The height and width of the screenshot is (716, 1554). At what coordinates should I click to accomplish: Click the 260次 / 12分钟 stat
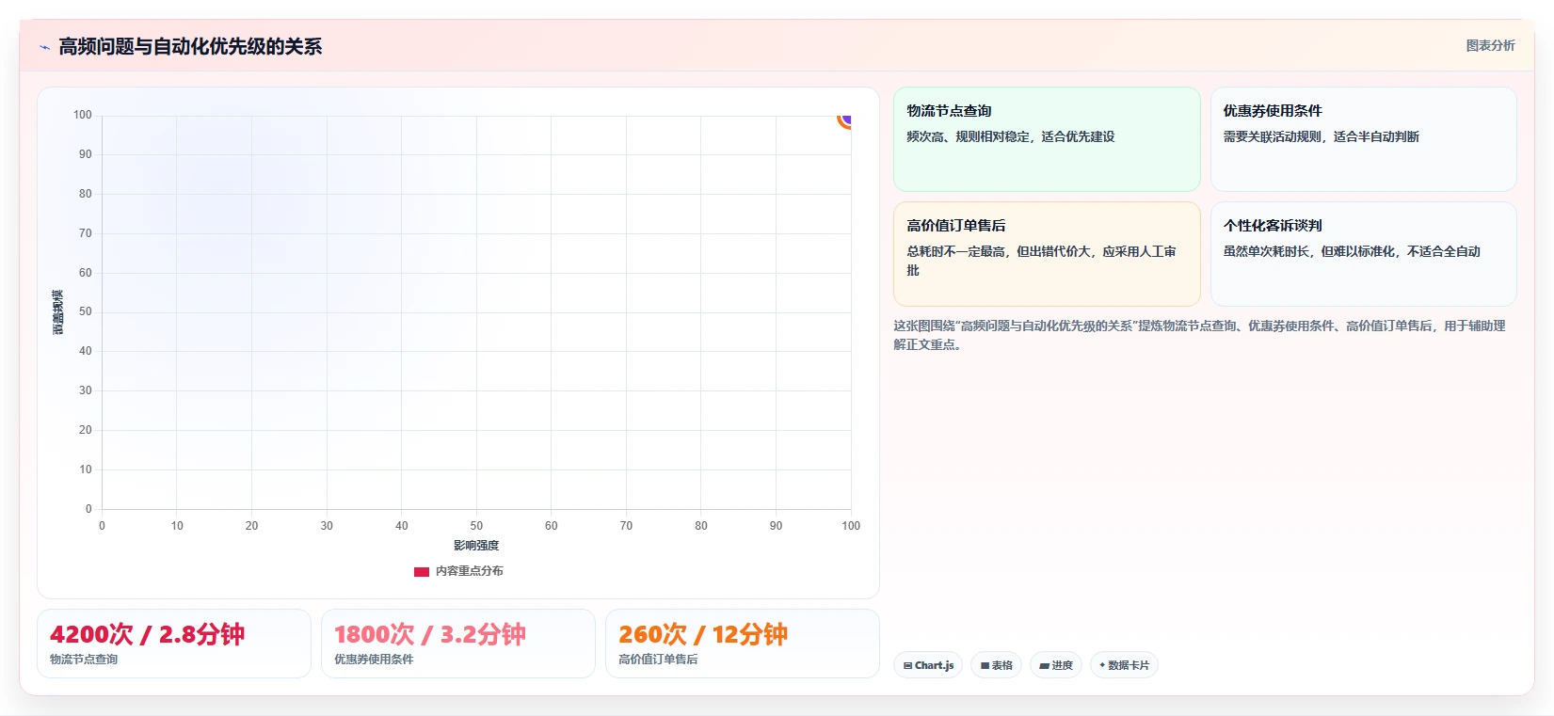(x=703, y=634)
